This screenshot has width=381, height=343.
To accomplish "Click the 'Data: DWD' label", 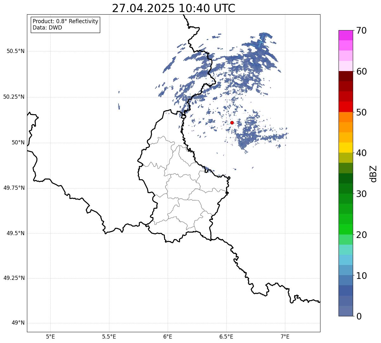I will (48, 28).
